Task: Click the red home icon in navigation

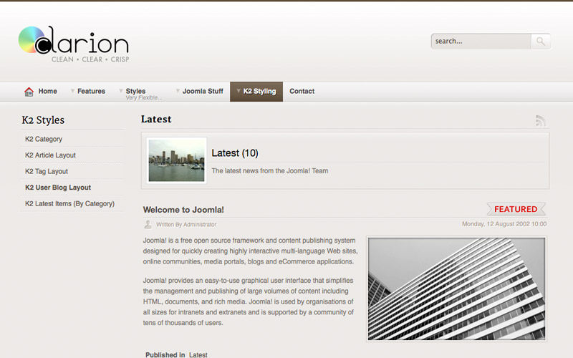Action: point(29,92)
